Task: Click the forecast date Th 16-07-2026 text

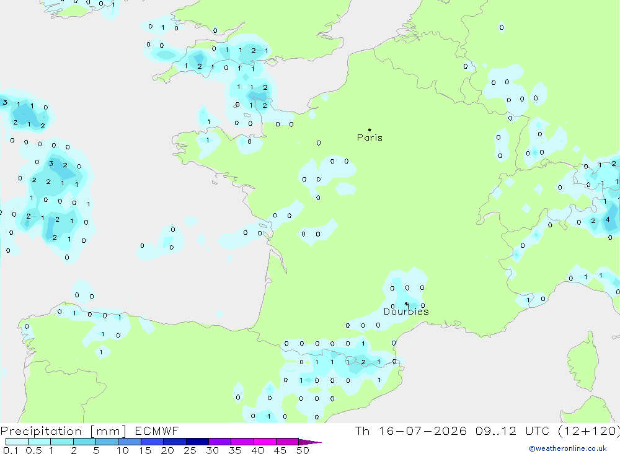Action: [x=411, y=431]
